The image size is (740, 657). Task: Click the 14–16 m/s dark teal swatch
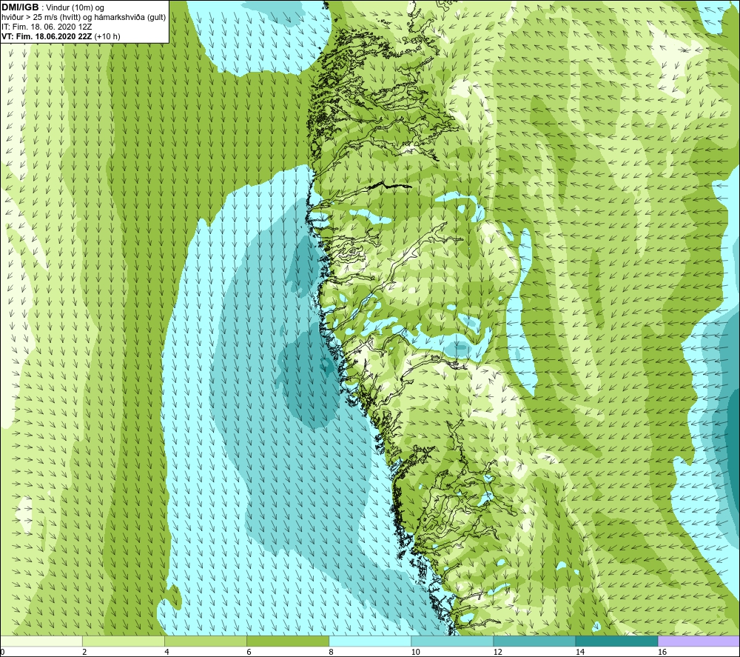(x=616, y=641)
